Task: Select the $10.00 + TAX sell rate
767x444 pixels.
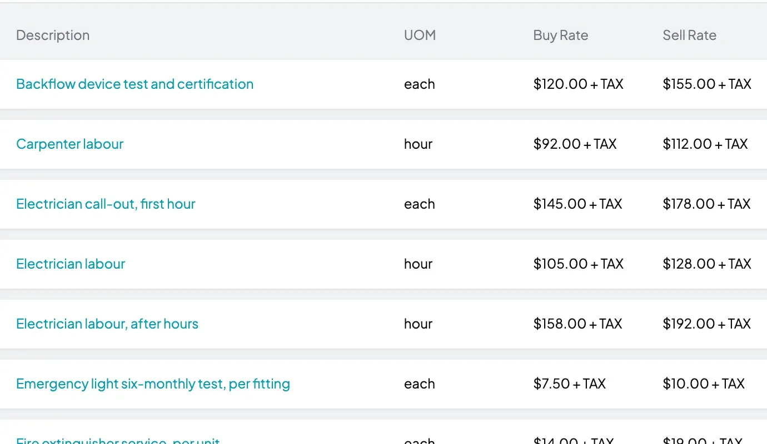Action: 704,384
